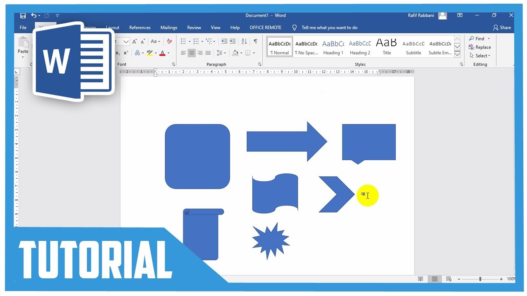Apply the Heading 1 style thumbnail
Viewport: 527px width, 296px height.
click(x=333, y=46)
